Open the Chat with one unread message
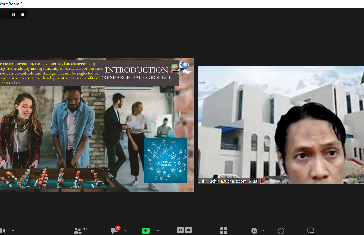This screenshot has width=364, height=235. pyautogui.click(x=115, y=230)
